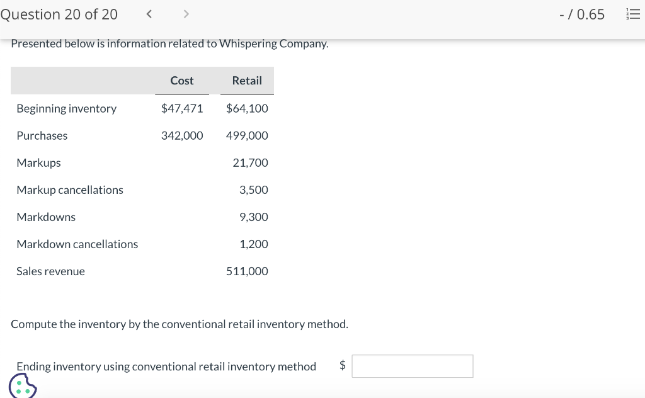The width and height of the screenshot is (645, 398).
Task: Click the 'Purchases' row label
Action: (x=42, y=135)
